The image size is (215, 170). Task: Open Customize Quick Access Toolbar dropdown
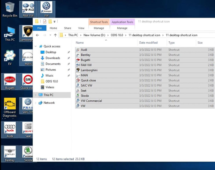pos(55,22)
